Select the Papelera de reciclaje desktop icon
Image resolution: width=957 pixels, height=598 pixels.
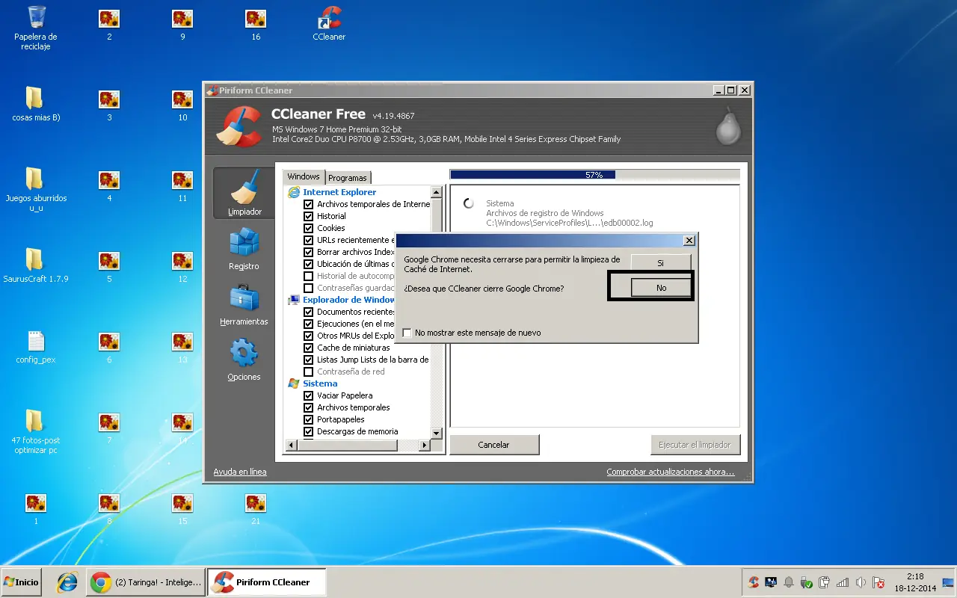[36, 17]
